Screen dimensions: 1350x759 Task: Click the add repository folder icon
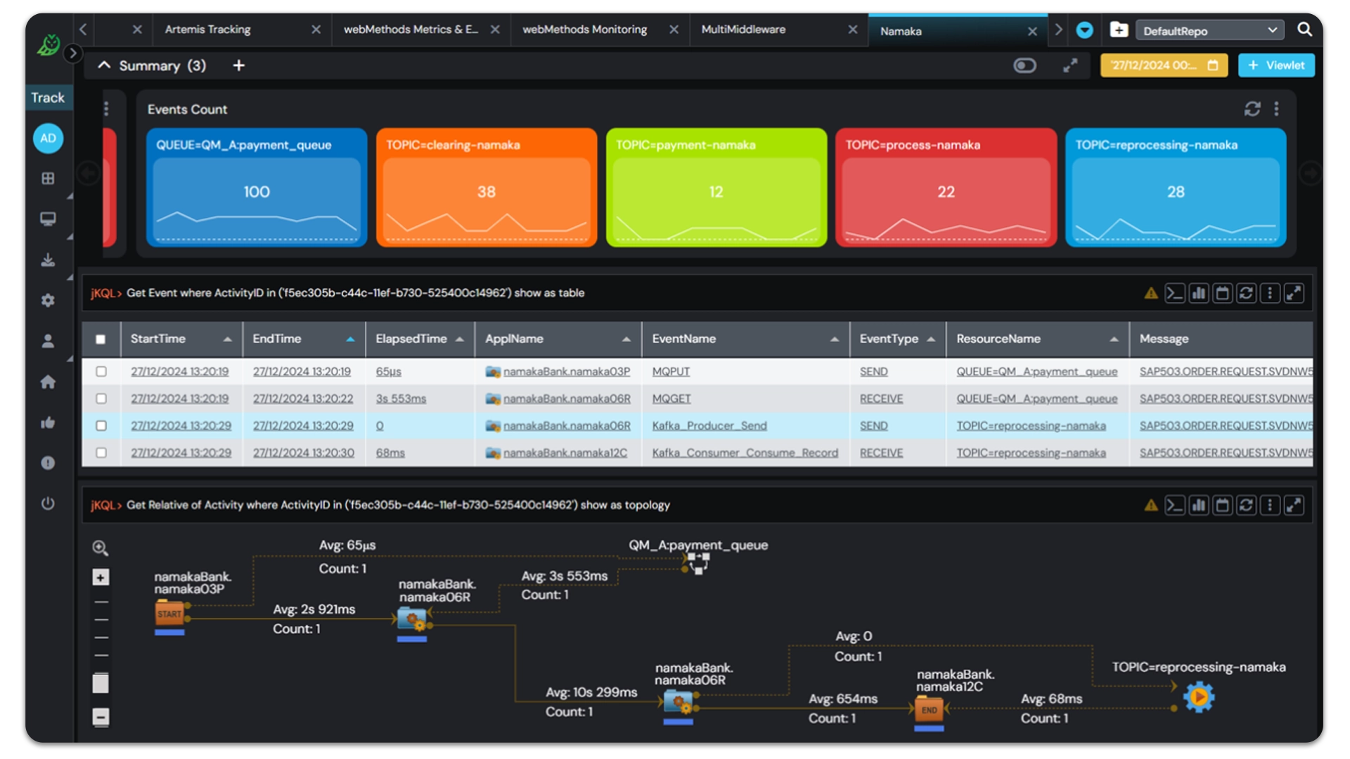point(1119,30)
